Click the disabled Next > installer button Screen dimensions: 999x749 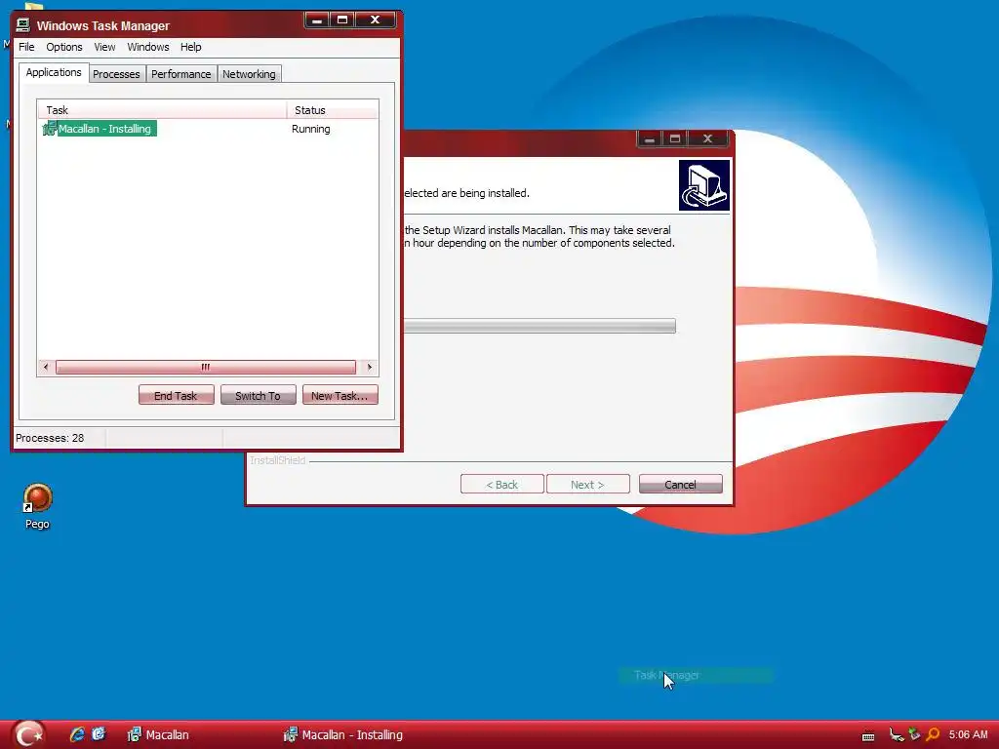coord(587,485)
